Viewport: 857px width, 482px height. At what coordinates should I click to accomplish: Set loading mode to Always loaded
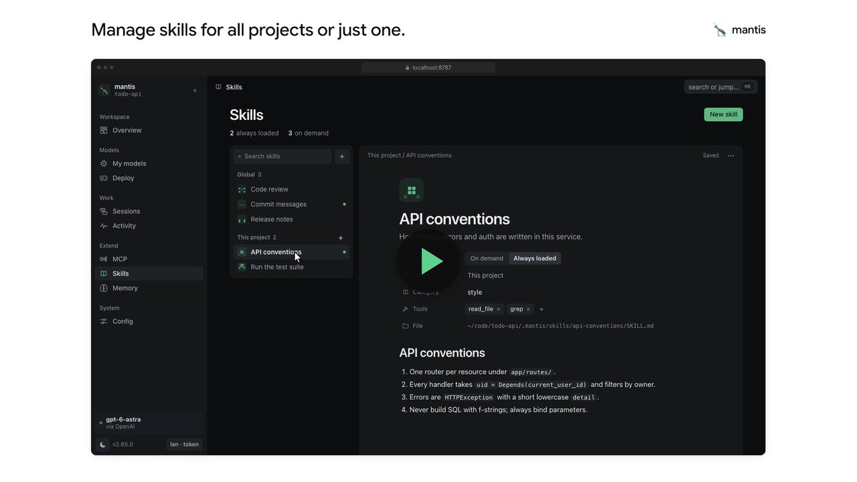pyautogui.click(x=535, y=258)
